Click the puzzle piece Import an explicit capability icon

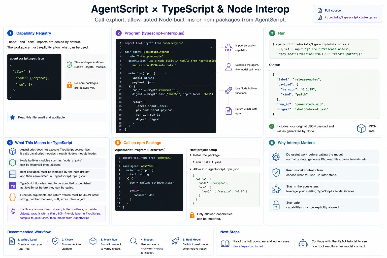pos(229,48)
